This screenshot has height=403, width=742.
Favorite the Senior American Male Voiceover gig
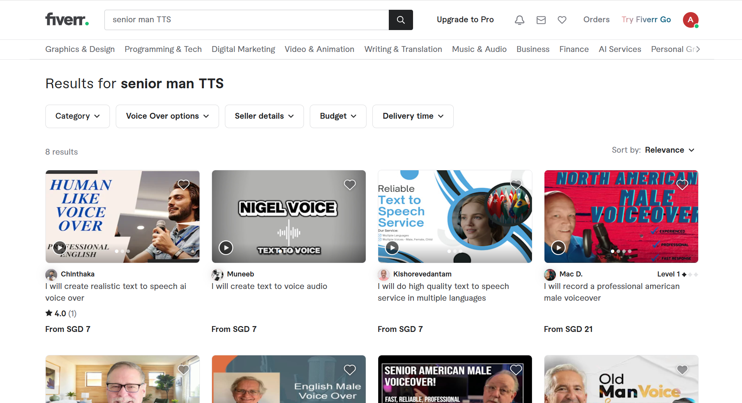click(516, 370)
